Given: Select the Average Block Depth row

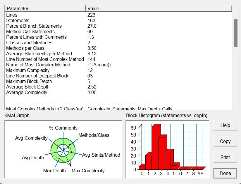Looking at the screenshot, I should (x=118, y=87).
